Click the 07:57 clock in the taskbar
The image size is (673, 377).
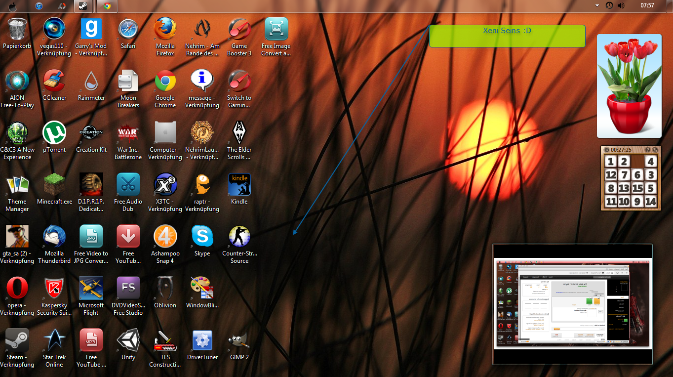click(x=647, y=5)
